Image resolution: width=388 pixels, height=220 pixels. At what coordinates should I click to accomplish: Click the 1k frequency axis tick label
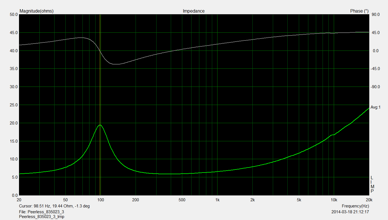pyautogui.click(x=217, y=200)
